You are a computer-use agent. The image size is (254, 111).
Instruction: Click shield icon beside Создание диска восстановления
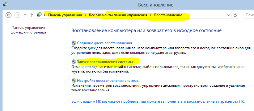click(74, 43)
